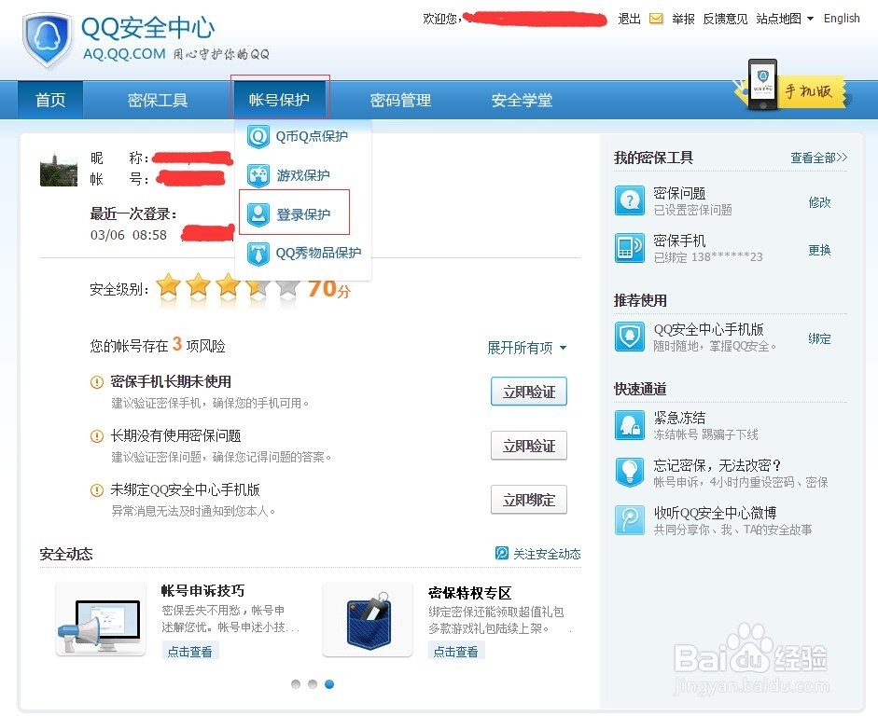The width and height of the screenshot is (878, 716).
Task: Go to the 安全学堂 tab
Action: click(x=522, y=100)
